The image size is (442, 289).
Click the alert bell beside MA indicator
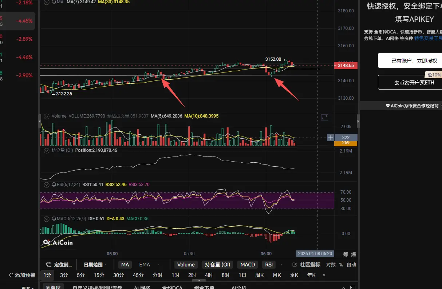tap(54, 2)
